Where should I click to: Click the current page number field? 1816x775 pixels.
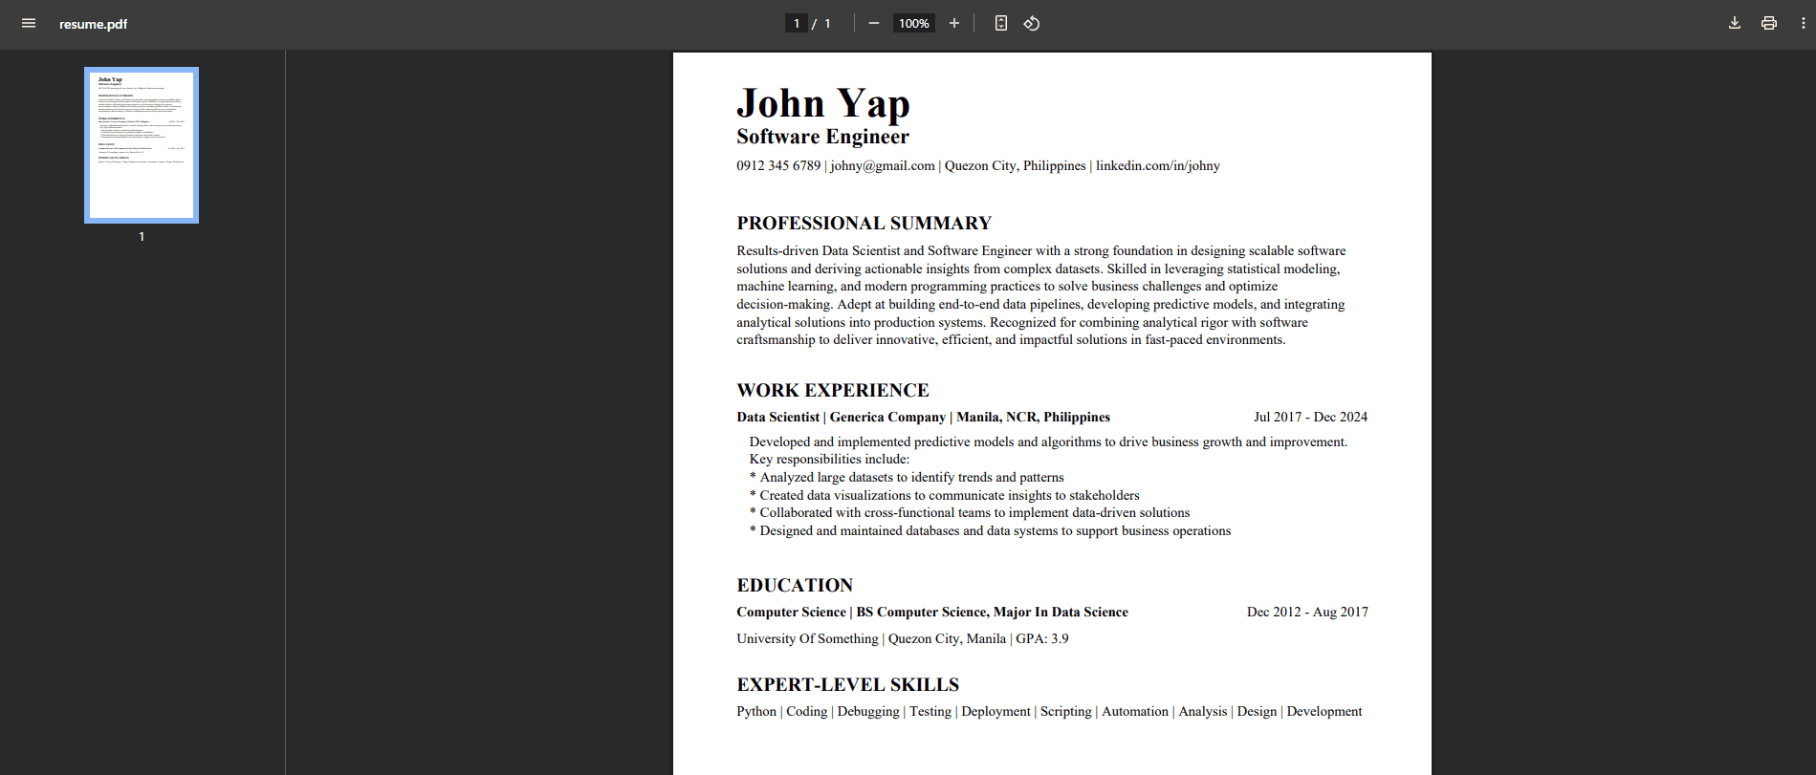point(796,24)
